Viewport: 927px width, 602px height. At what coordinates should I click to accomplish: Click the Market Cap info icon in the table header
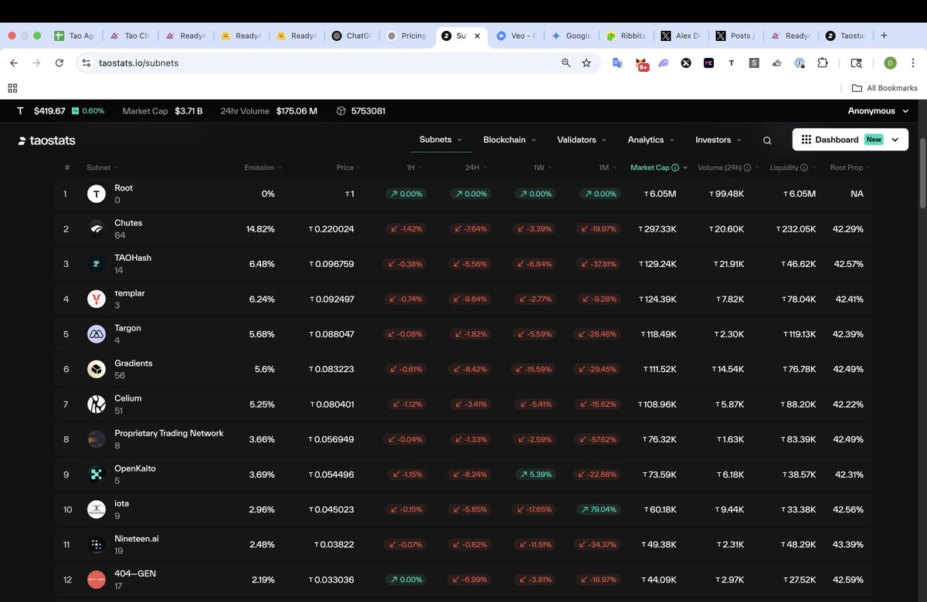[x=675, y=167]
